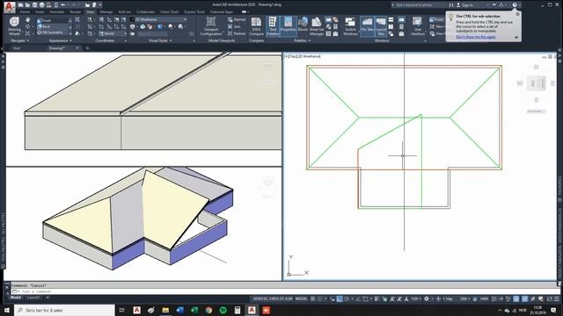This screenshot has width=563, height=316.
Task: Open the AutoCAD application menu button
Action: point(10,7)
